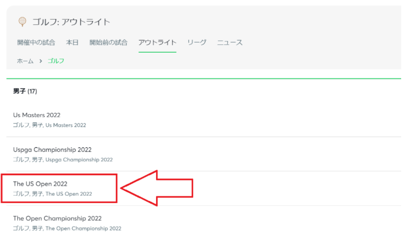Select the 開始前の試合 tab

[109, 42]
